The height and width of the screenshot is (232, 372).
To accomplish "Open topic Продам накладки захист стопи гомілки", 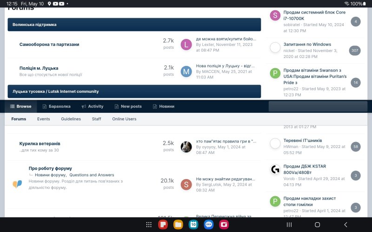I will coord(310,201).
